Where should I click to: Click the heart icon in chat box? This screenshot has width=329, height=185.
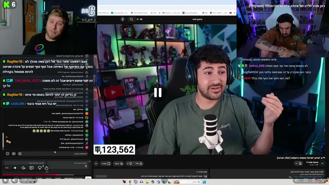pyautogui.click(x=7, y=154)
